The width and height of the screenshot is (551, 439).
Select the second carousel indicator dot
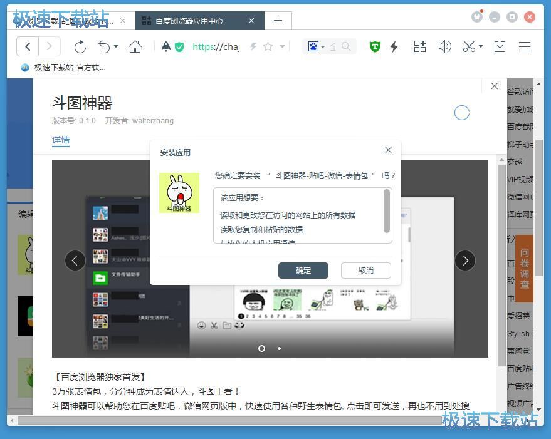[x=279, y=348]
